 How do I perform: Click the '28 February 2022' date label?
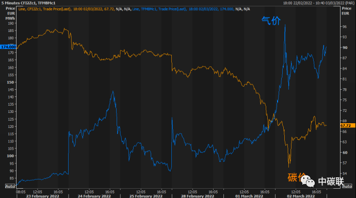(x=198, y=196)
